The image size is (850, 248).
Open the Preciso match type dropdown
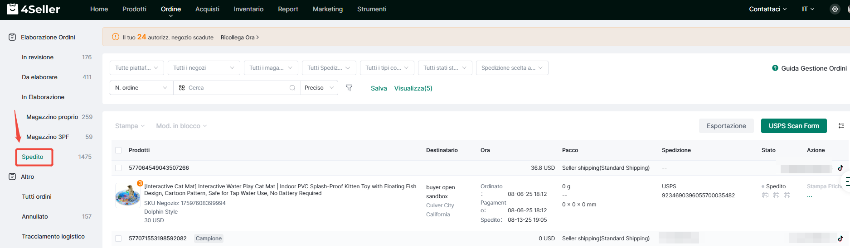(319, 88)
